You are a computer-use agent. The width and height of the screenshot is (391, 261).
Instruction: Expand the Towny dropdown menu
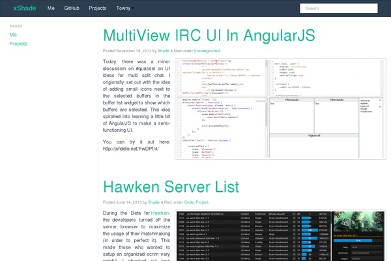coord(124,8)
